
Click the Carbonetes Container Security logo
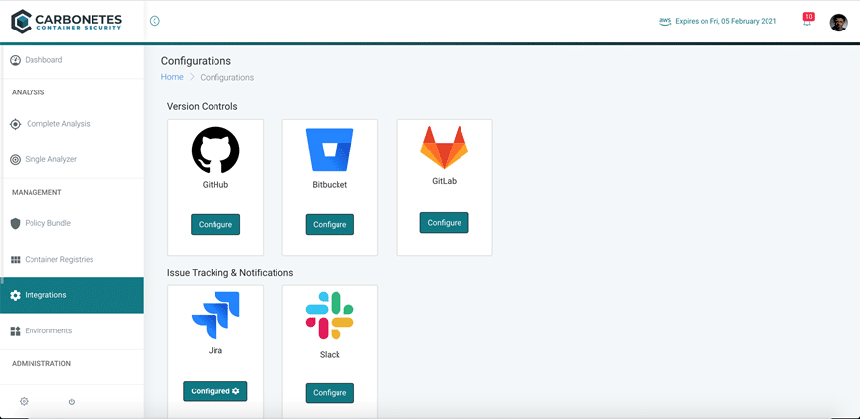tap(66, 22)
